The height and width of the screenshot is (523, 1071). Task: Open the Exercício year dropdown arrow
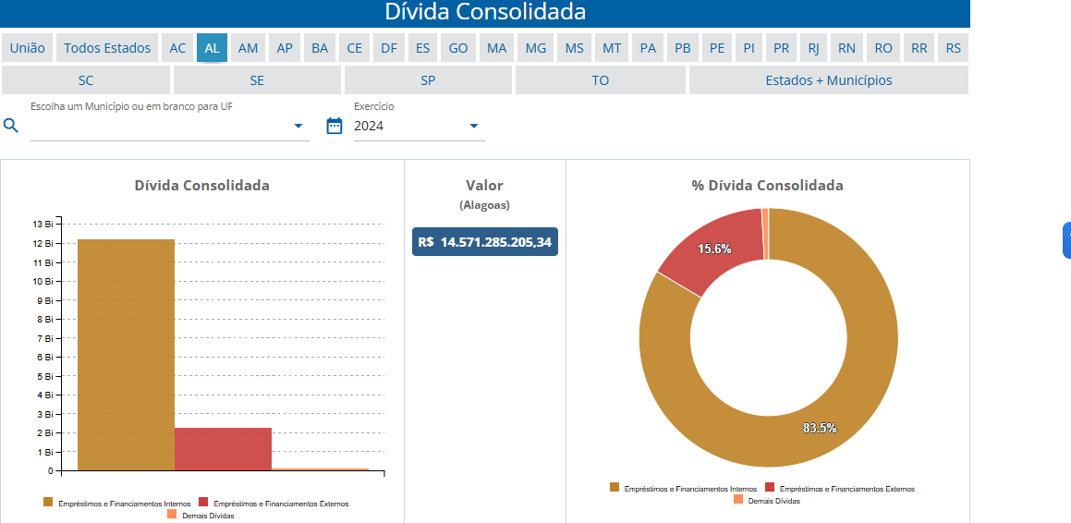click(474, 126)
